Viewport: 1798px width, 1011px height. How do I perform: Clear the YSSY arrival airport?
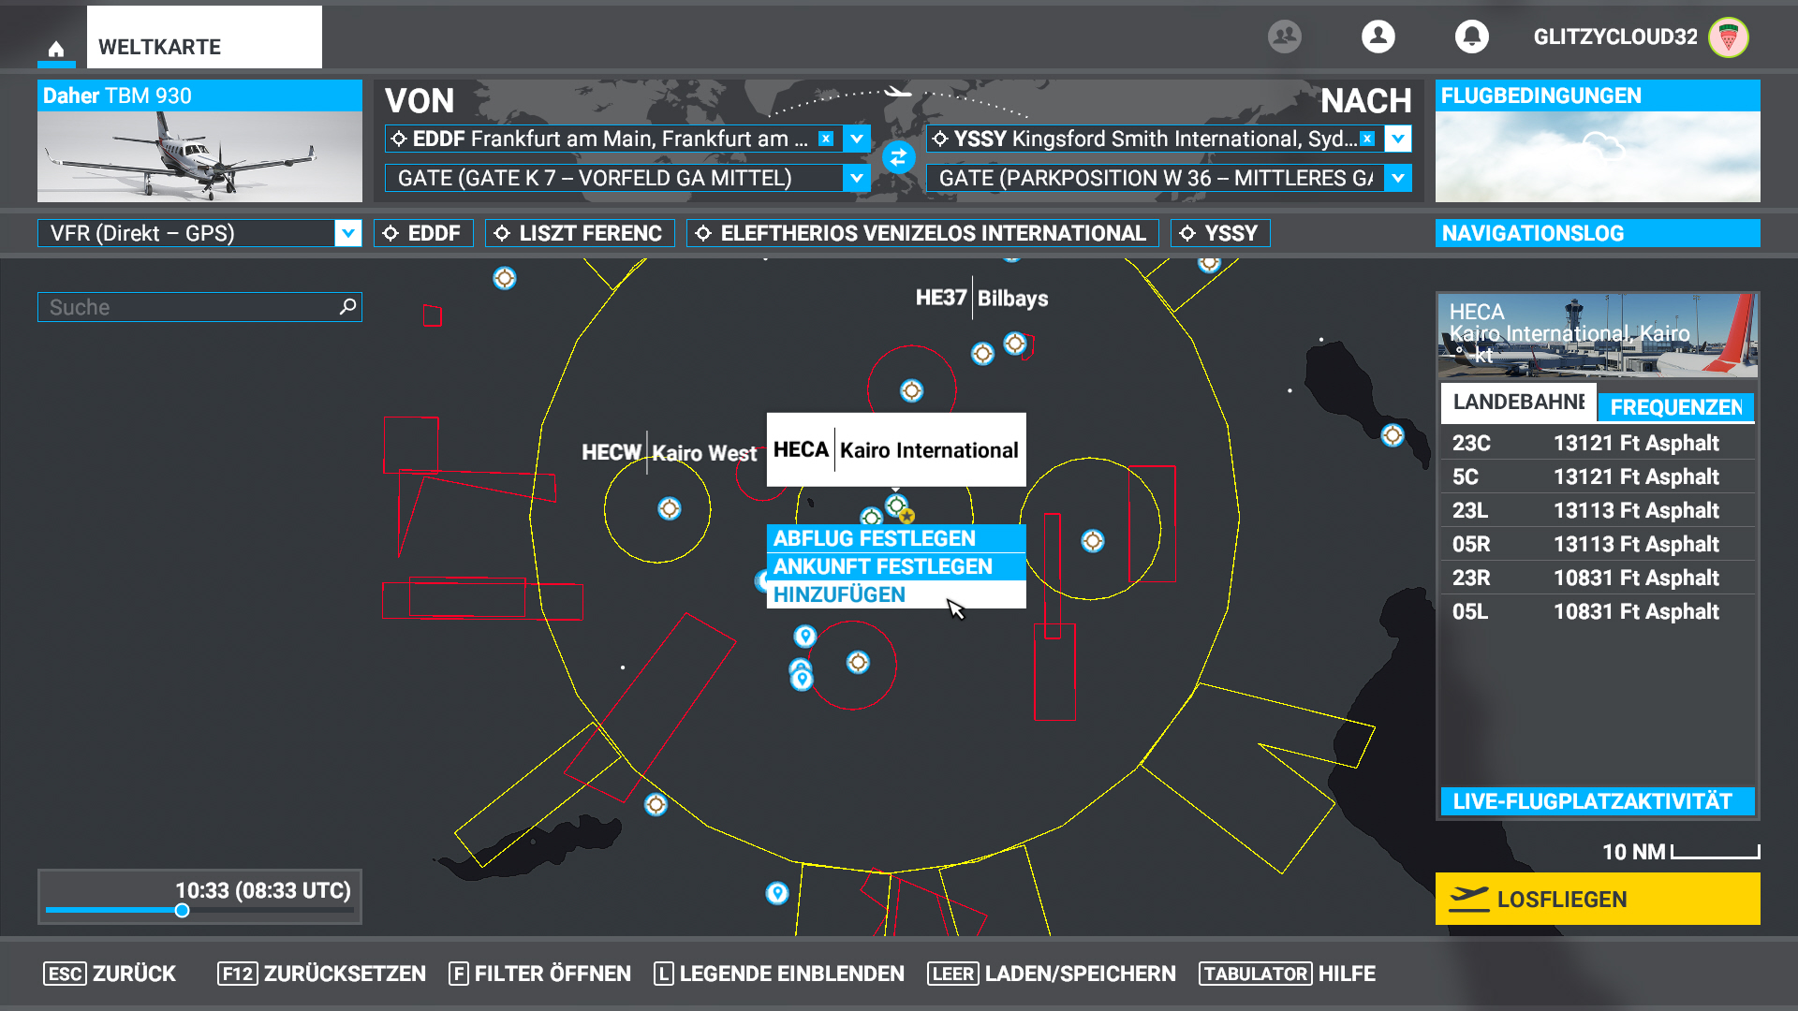click(1366, 139)
